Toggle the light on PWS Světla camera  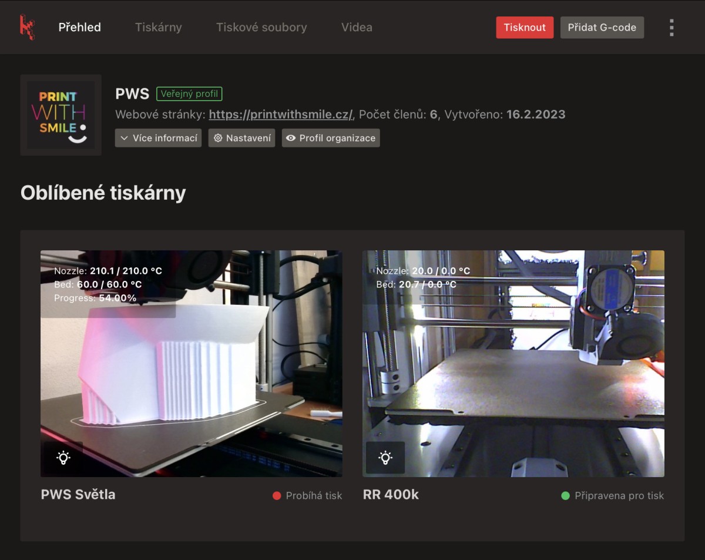(63, 458)
